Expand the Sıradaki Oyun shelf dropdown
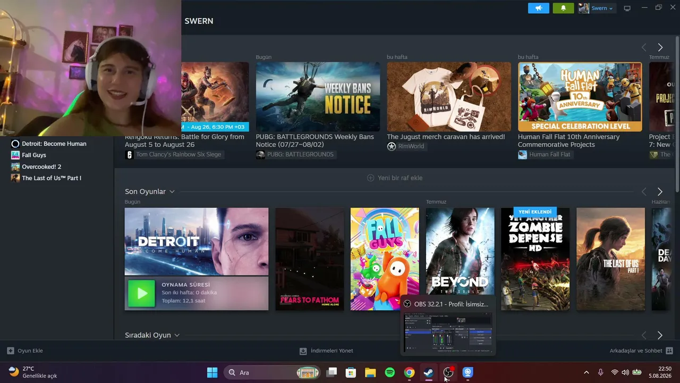 177,335
